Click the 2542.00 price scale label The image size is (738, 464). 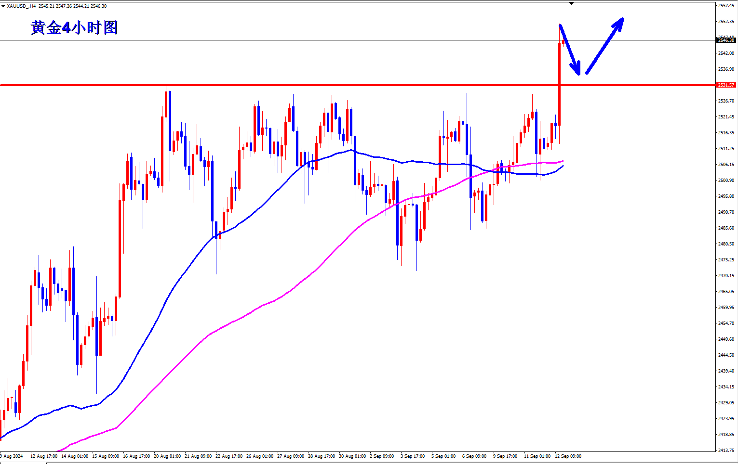tap(726, 53)
